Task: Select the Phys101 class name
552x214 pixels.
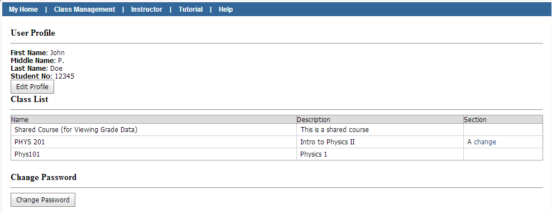Action: [27, 154]
